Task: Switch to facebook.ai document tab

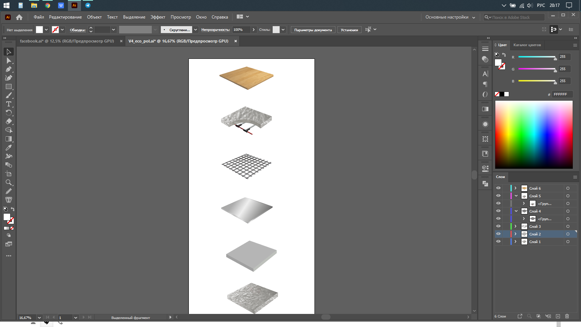Action: pos(67,41)
